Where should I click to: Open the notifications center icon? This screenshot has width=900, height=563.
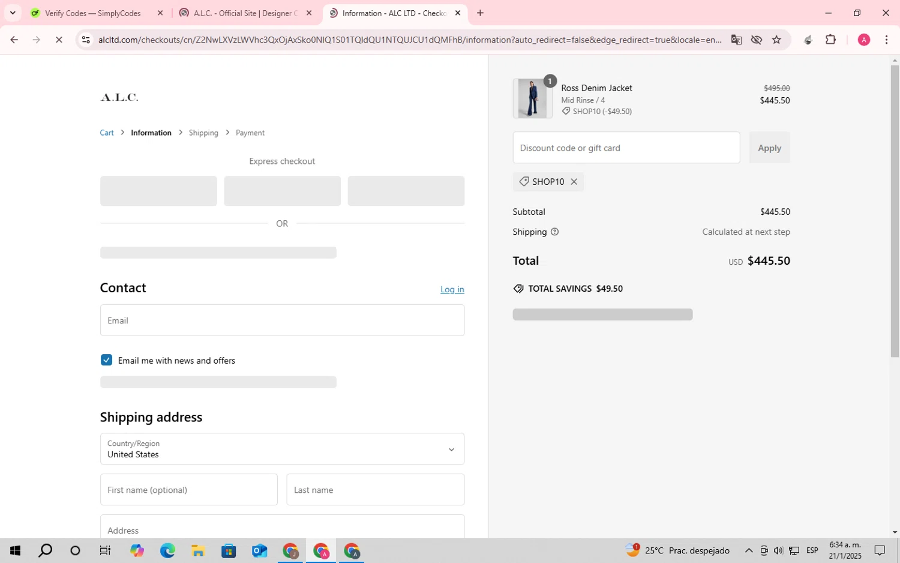click(x=880, y=550)
